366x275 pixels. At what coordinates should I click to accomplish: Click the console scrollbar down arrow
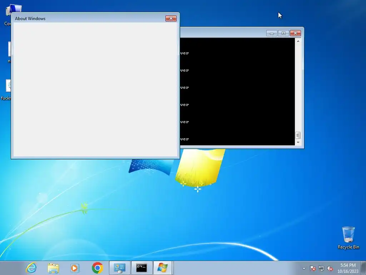coord(298,142)
